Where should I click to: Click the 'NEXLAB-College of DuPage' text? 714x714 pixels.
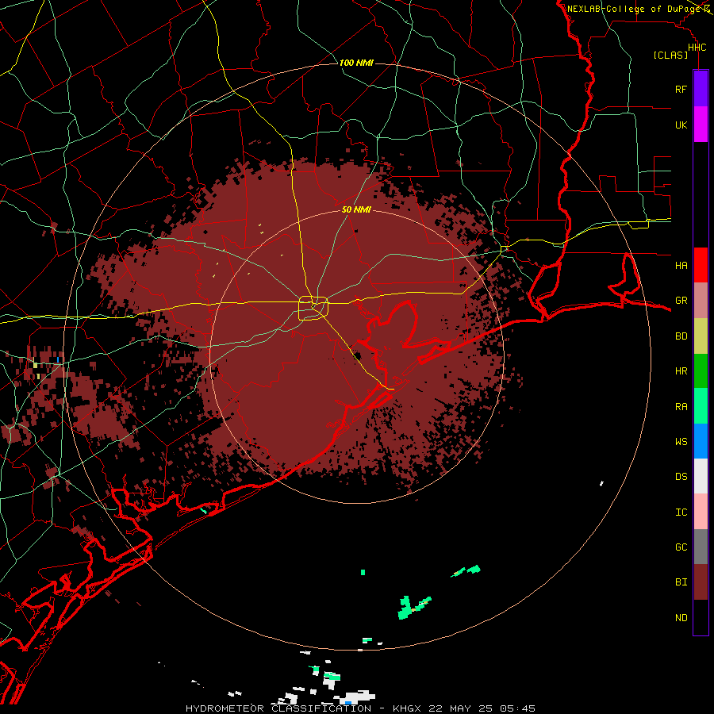(634, 9)
